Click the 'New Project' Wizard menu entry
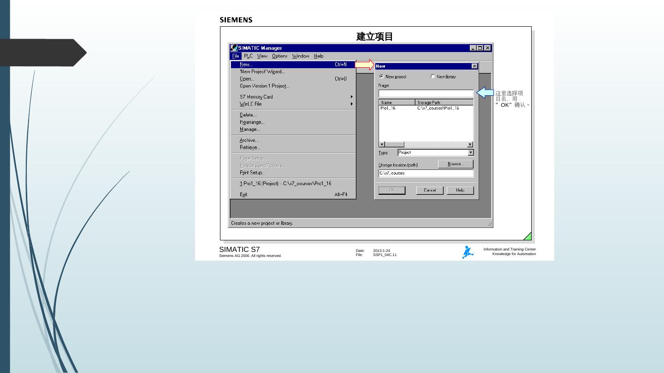The image size is (664, 373). click(262, 72)
